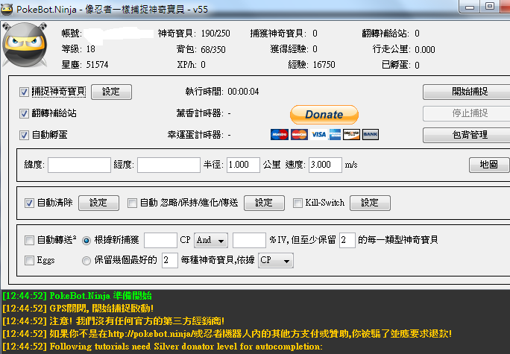Viewport: 510px width, 354px height.
Task: Select the 保留幾個最好的 radio button
Action: tap(86, 261)
